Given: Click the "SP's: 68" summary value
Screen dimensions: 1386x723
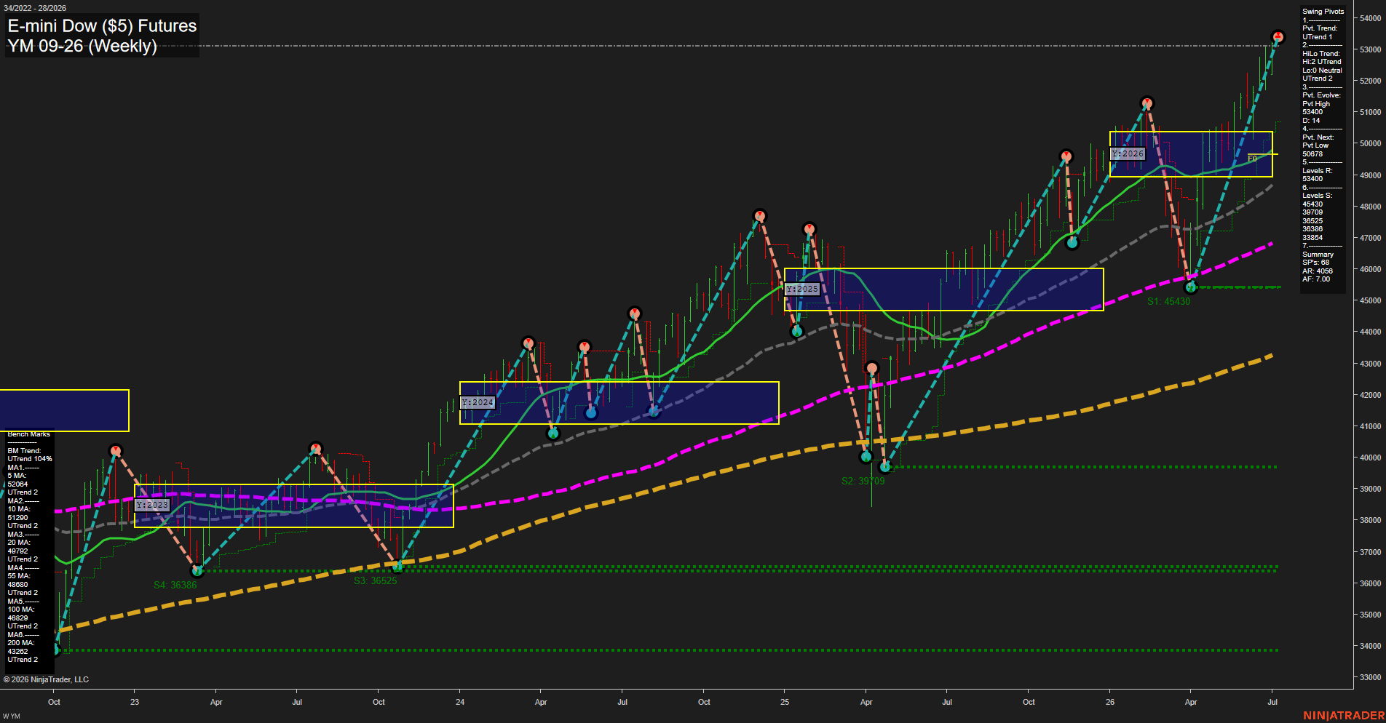Looking at the screenshot, I should click(x=1315, y=263).
